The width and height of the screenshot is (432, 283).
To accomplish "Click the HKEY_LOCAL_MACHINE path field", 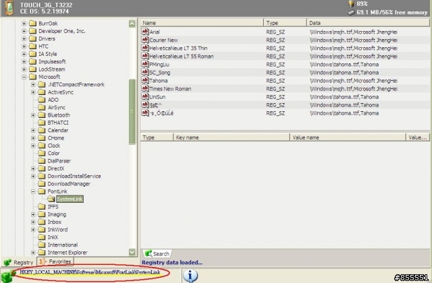I will pos(90,272).
